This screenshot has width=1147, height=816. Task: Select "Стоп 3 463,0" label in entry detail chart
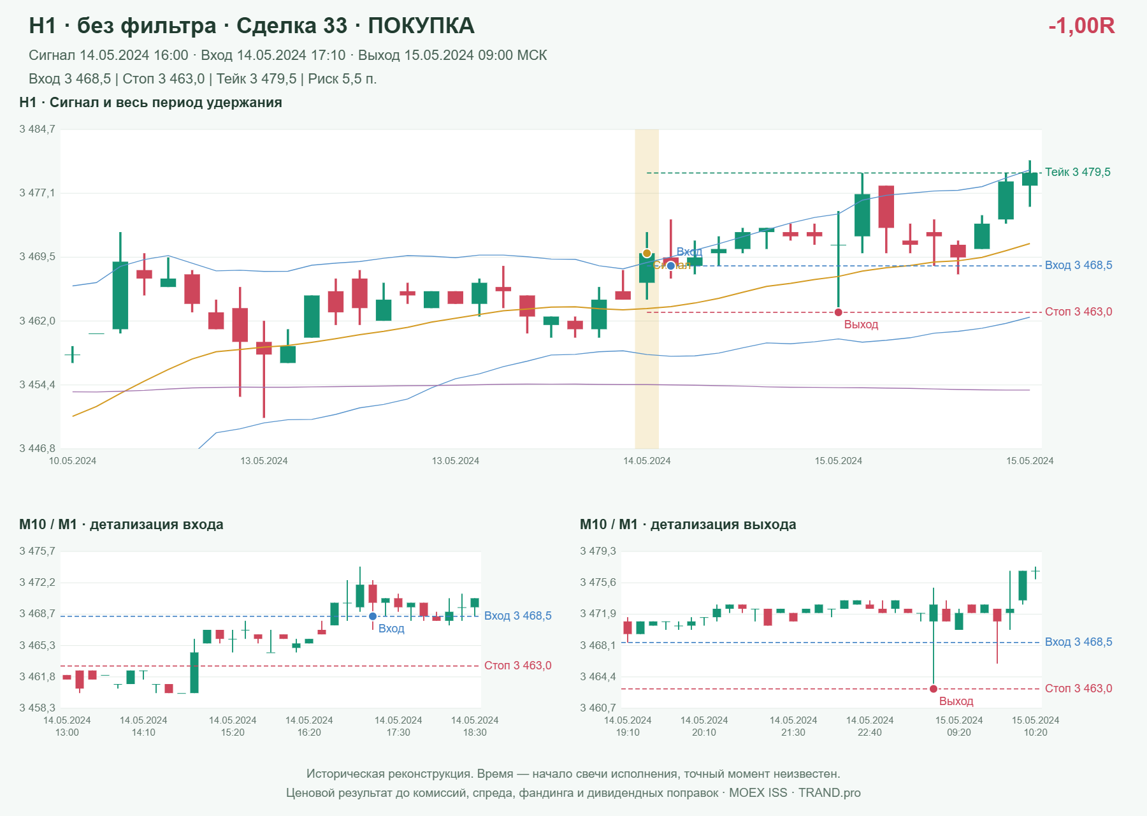517,666
